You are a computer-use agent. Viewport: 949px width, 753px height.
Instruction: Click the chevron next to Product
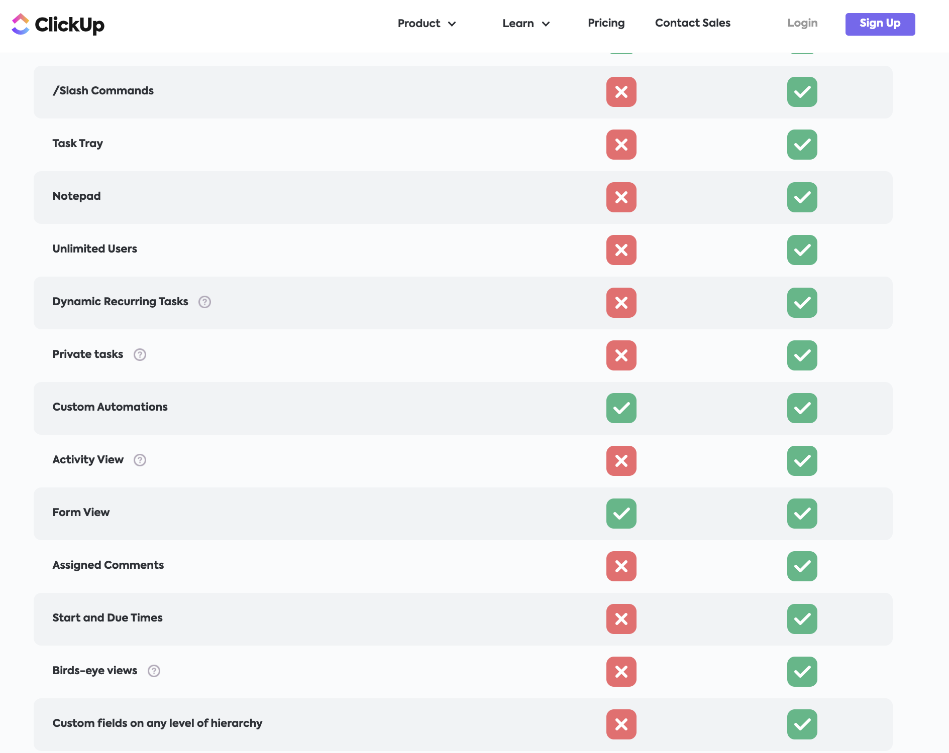(452, 24)
